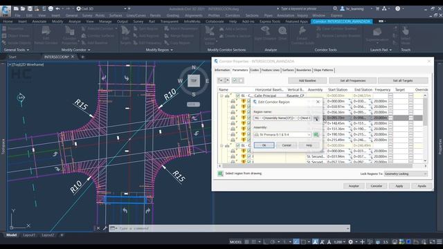Open the Civil 3D application menu logo

6,11
